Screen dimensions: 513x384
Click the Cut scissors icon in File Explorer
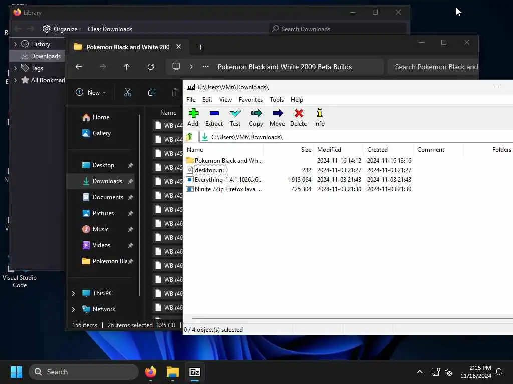click(x=128, y=92)
